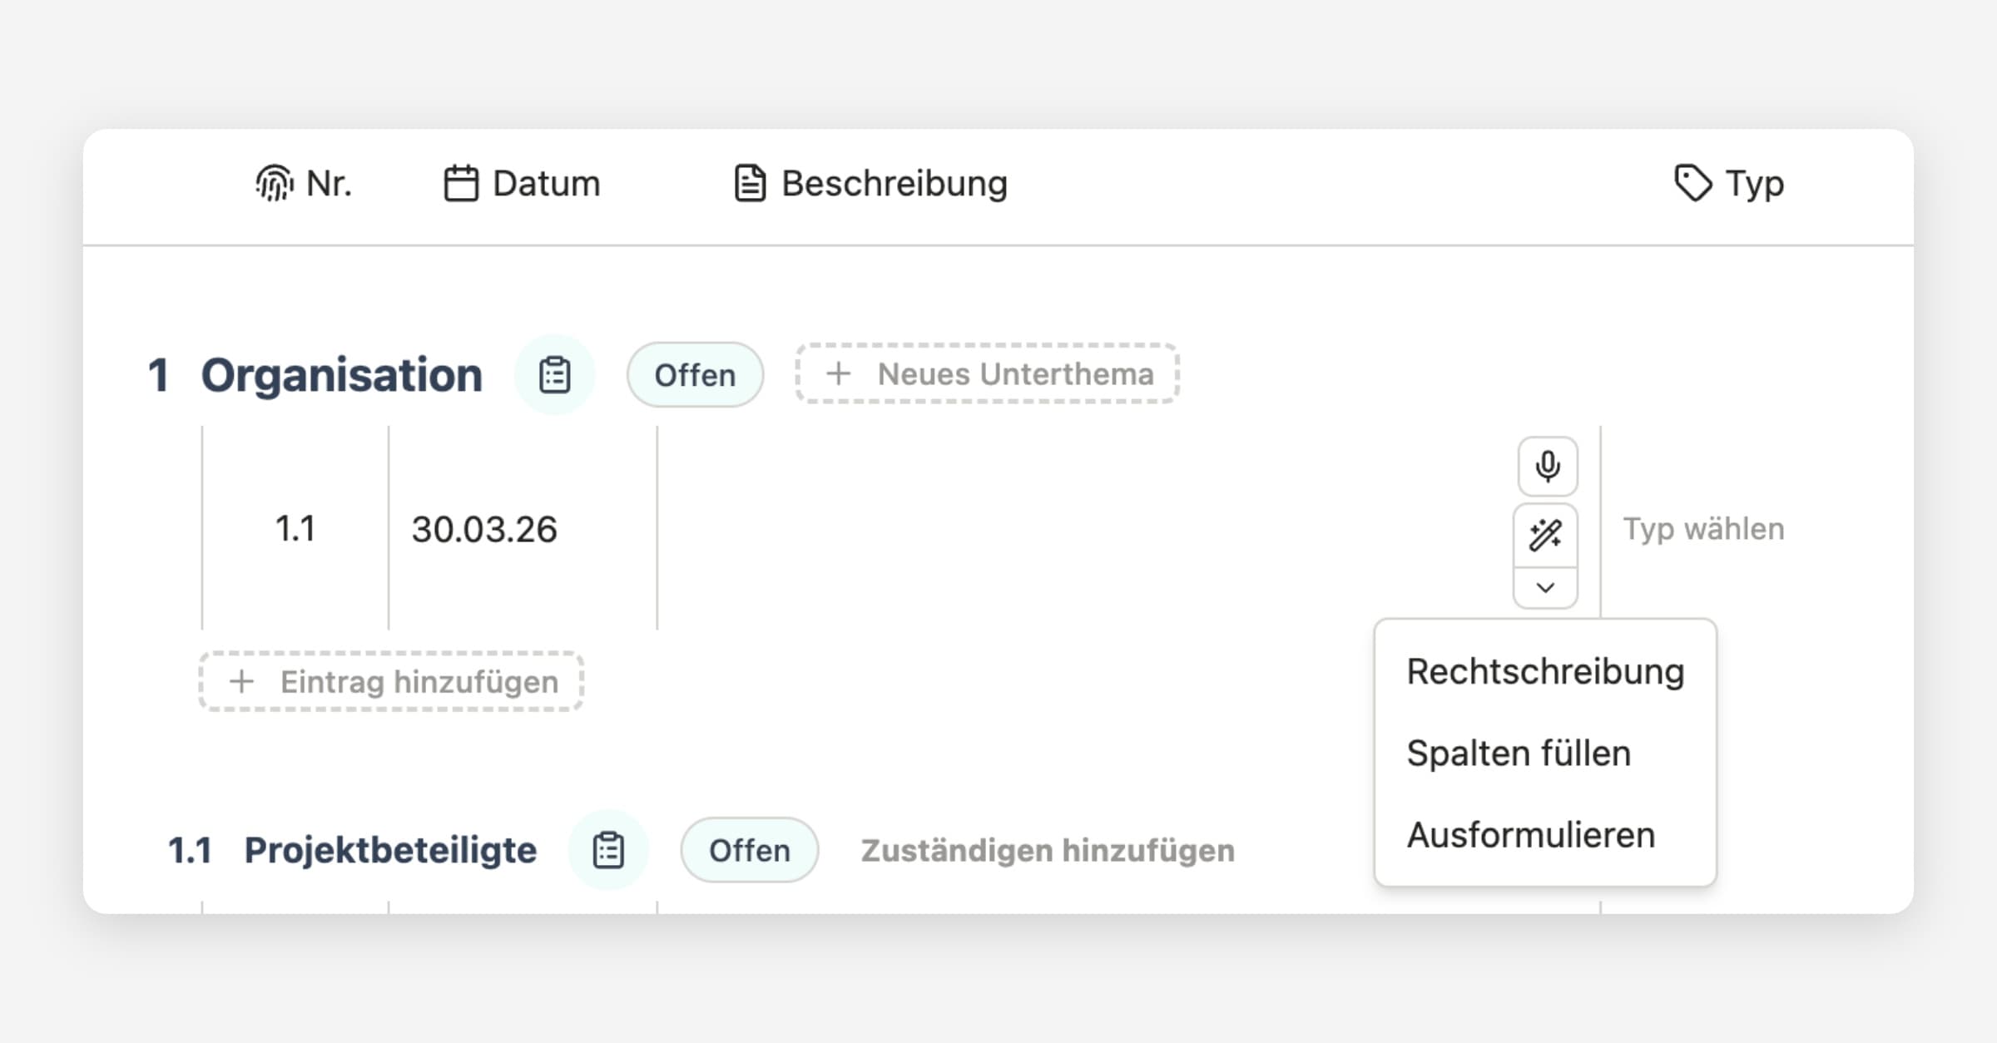The width and height of the screenshot is (1997, 1043).
Task: Collapse the chevron below the magic wand
Action: click(x=1545, y=588)
